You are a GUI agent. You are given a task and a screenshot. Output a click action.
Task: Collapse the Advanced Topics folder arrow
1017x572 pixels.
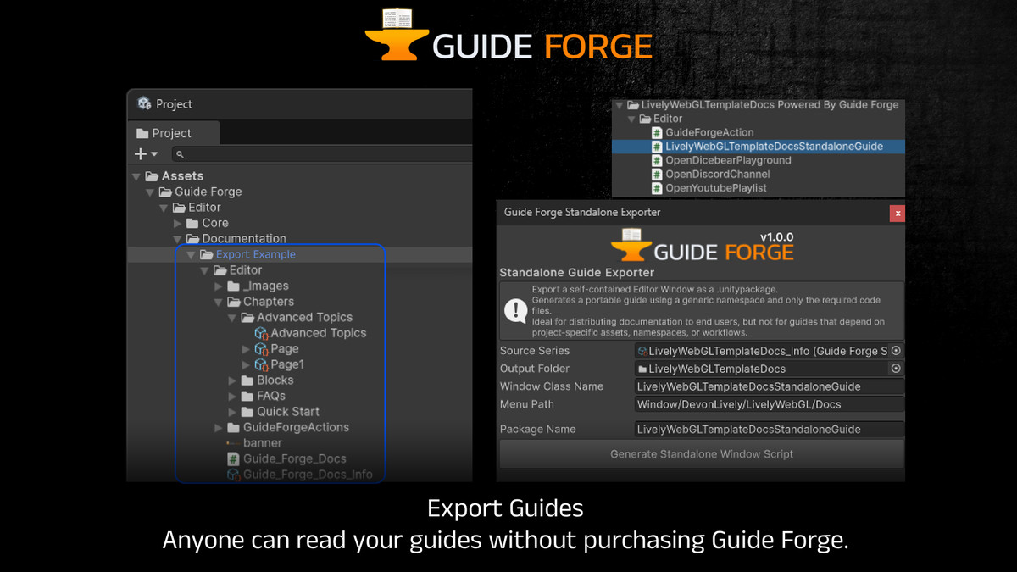click(232, 318)
